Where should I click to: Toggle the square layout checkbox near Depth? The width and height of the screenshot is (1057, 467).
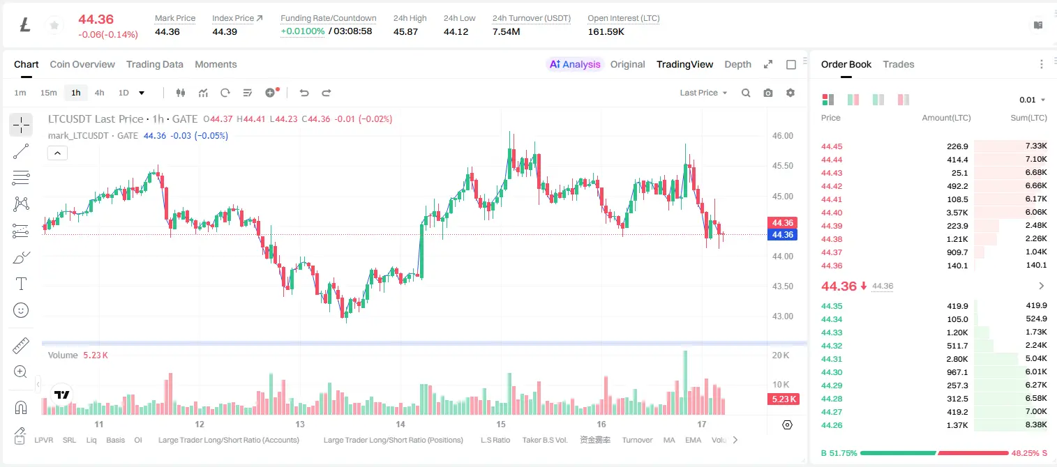(x=791, y=64)
